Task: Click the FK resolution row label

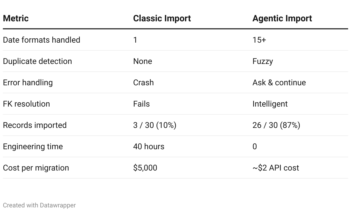Action: coord(26,104)
